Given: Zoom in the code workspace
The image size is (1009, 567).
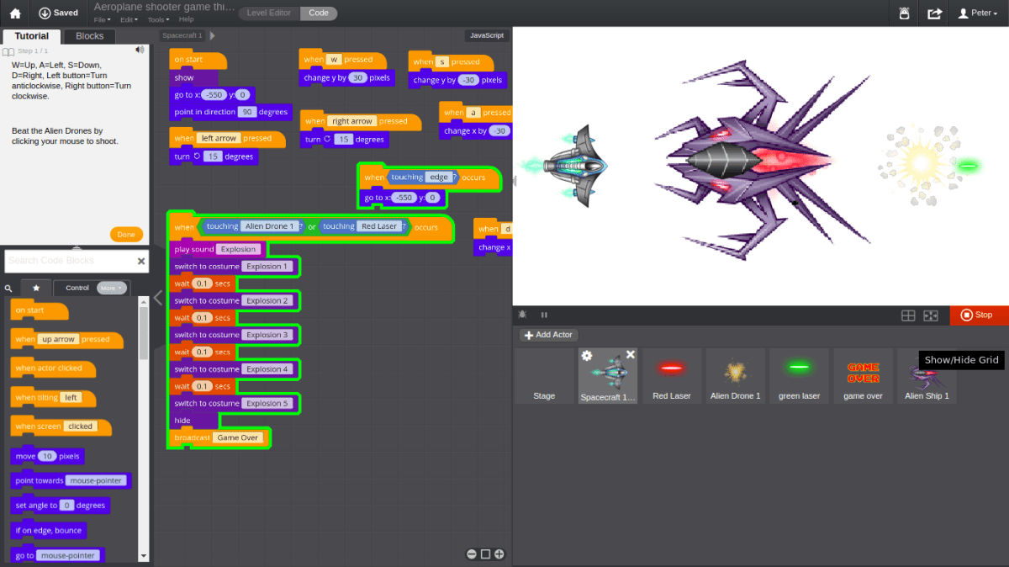Looking at the screenshot, I should click(499, 554).
